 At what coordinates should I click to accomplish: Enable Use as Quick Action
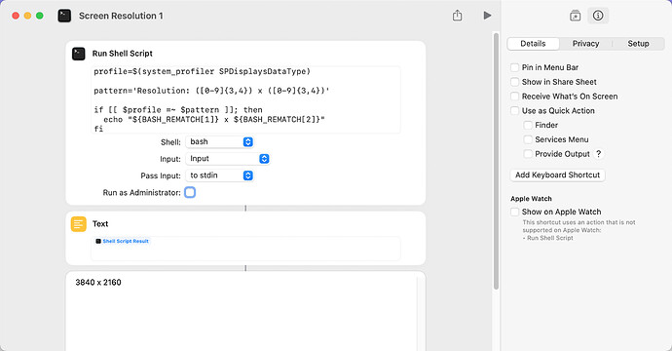515,111
